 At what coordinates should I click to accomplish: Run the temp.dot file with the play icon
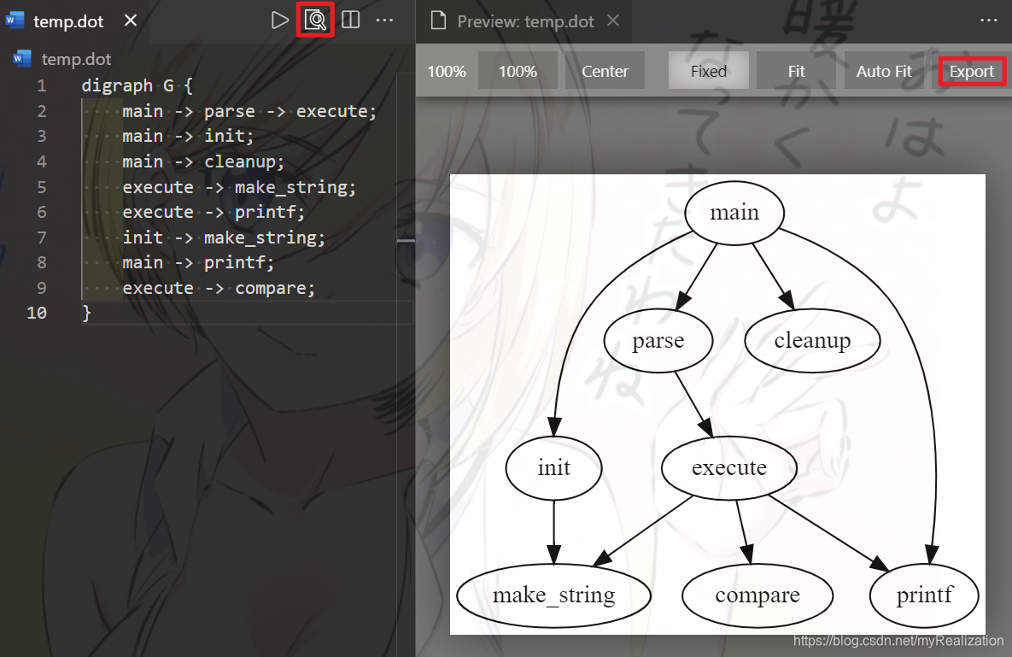(280, 20)
